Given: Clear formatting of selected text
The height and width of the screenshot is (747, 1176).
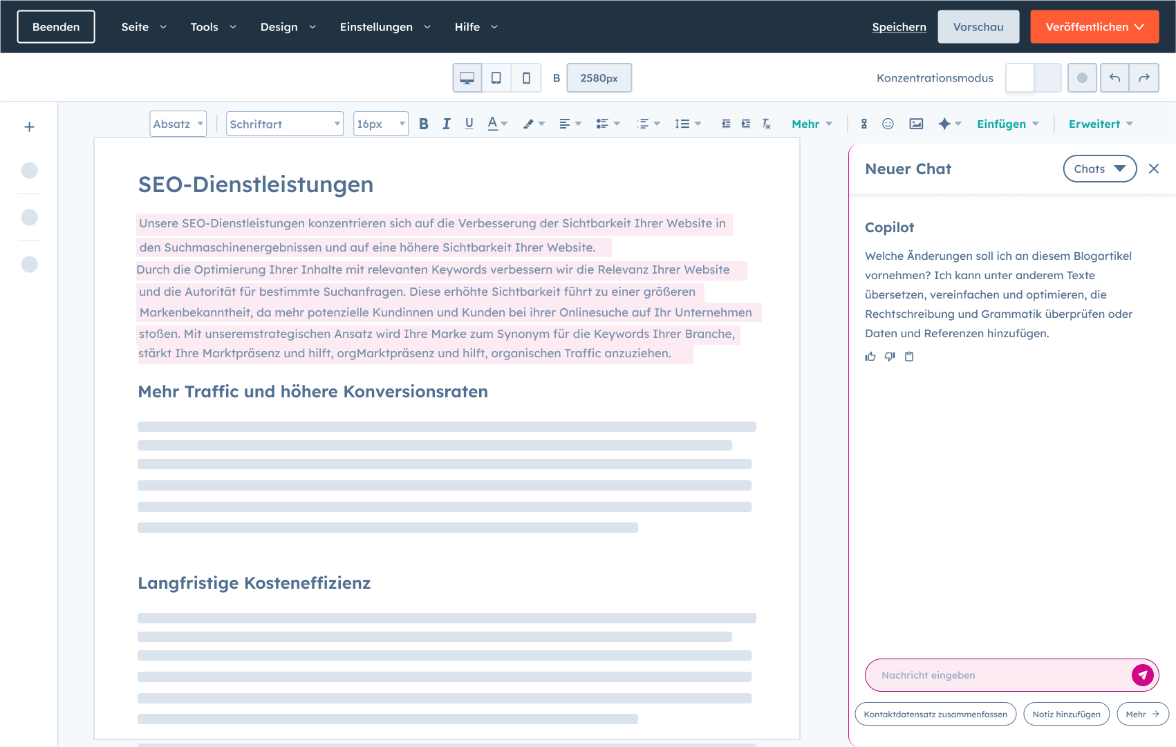Looking at the screenshot, I should (x=766, y=124).
